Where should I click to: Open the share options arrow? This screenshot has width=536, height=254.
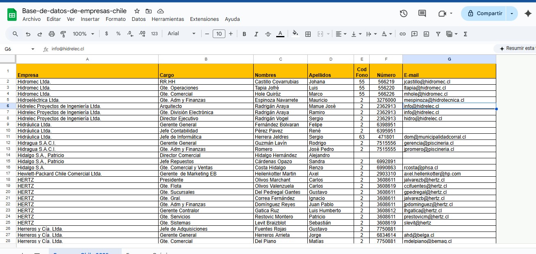pyautogui.click(x=512, y=13)
